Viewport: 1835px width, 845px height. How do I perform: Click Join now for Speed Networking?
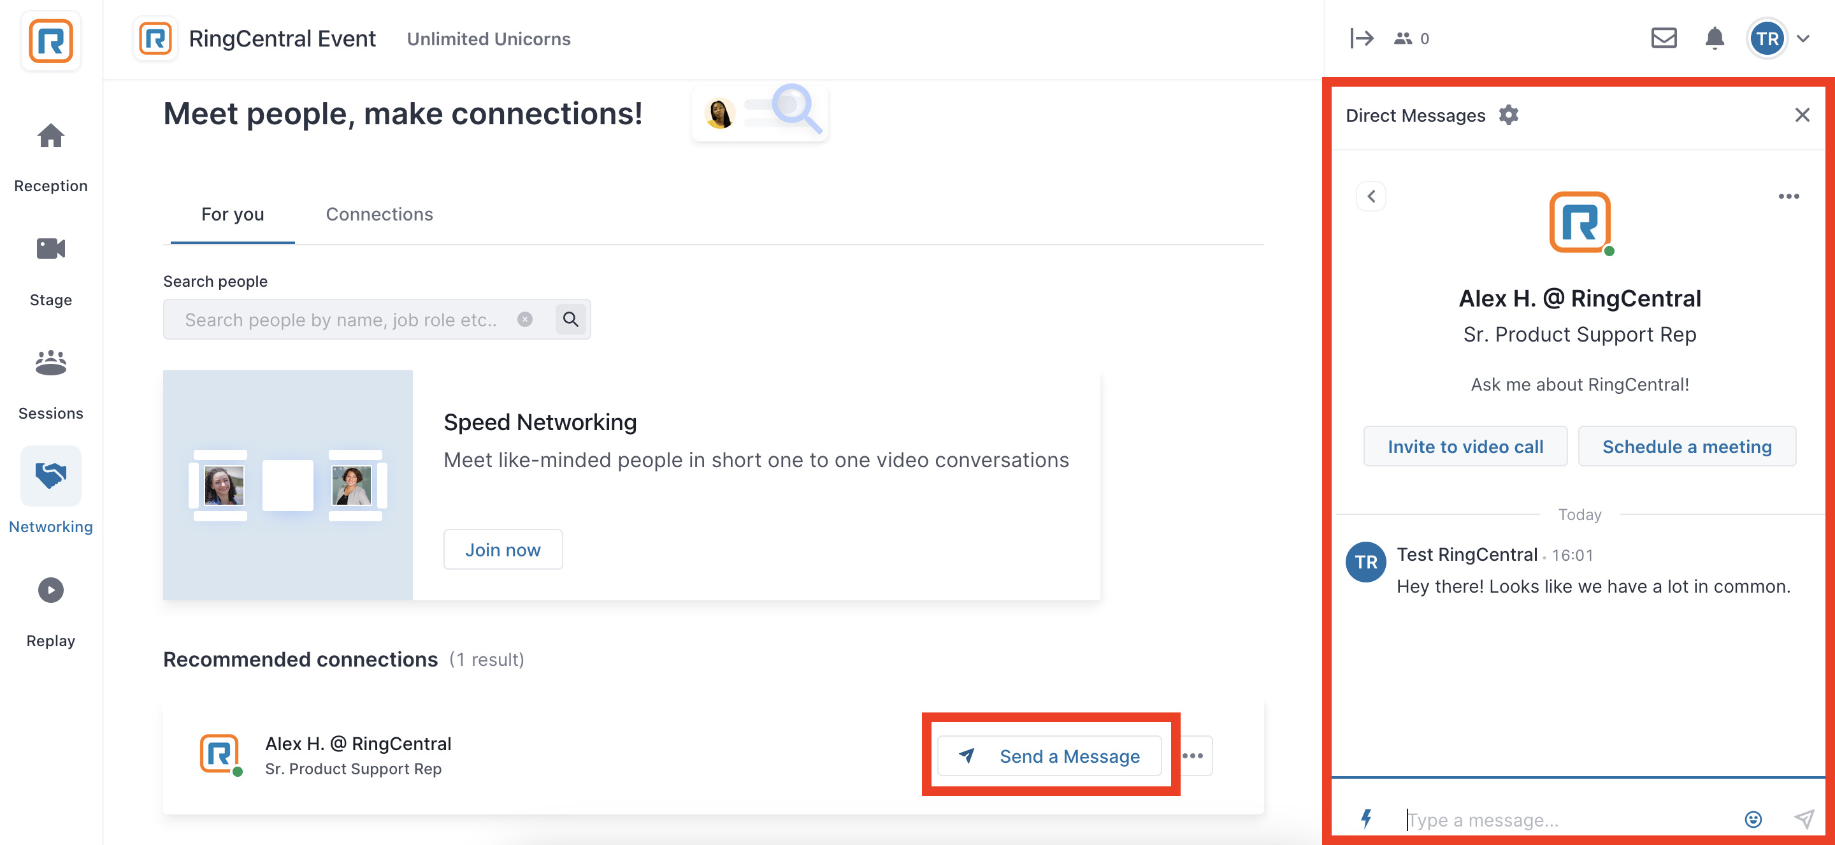502,549
